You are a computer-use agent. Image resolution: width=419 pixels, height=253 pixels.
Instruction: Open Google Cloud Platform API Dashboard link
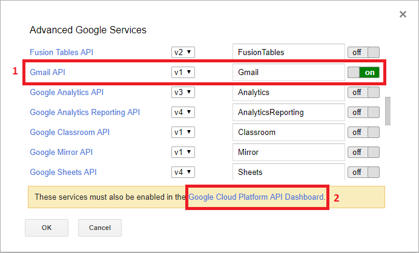pos(257,197)
